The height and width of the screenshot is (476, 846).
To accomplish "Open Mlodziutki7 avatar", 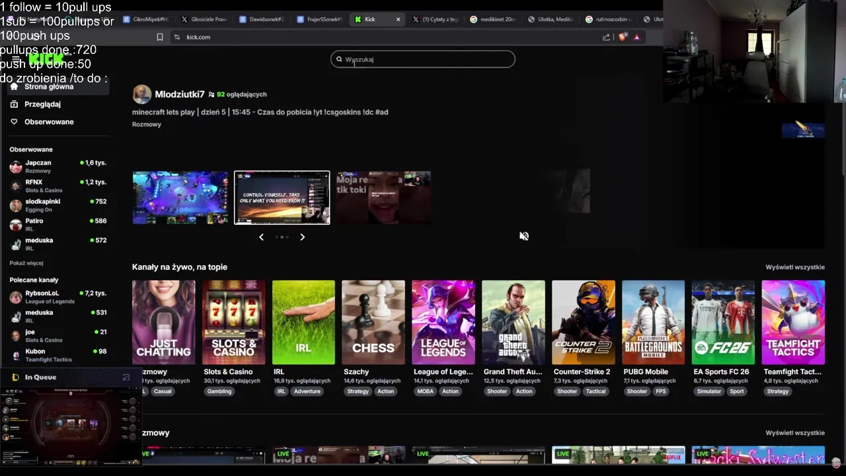I will click(x=141, y=95).
